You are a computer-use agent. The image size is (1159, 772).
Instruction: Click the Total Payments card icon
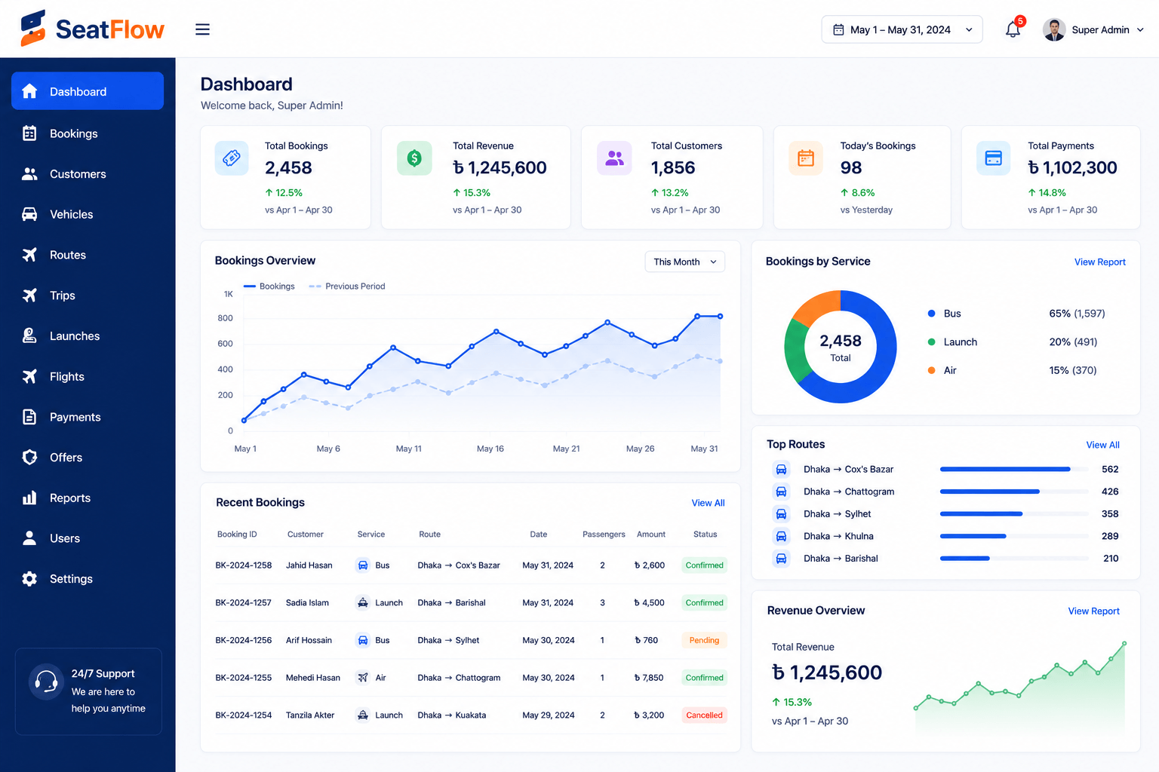coord(994,158)
